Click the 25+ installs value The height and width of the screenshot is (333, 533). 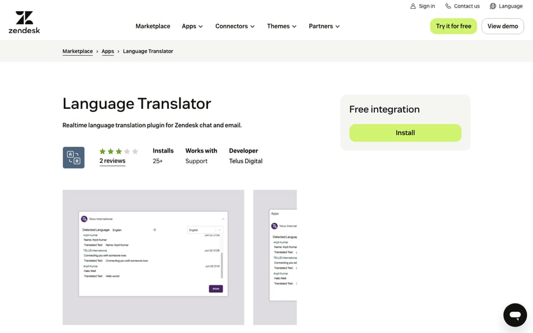[158, 161]
